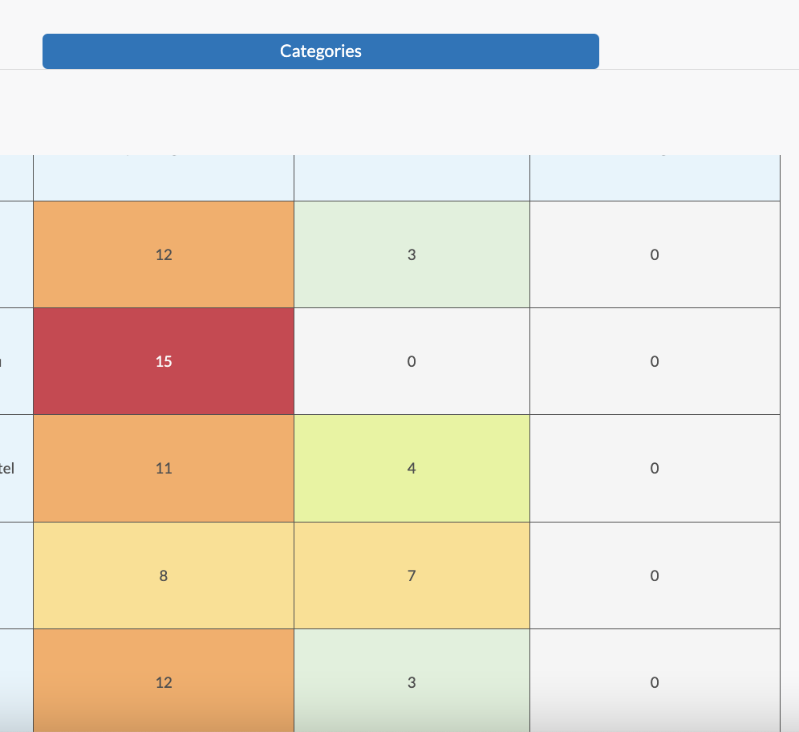Image resolution: width=799 pixels, height=732 pixels.
Task: Select the yellow cell with value 7
Action: [412, 575]
